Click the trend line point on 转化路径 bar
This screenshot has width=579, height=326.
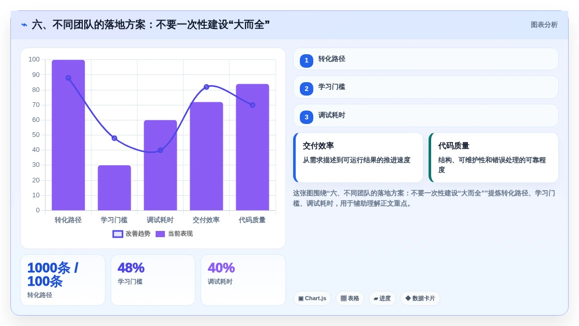(x=68, y=78)
